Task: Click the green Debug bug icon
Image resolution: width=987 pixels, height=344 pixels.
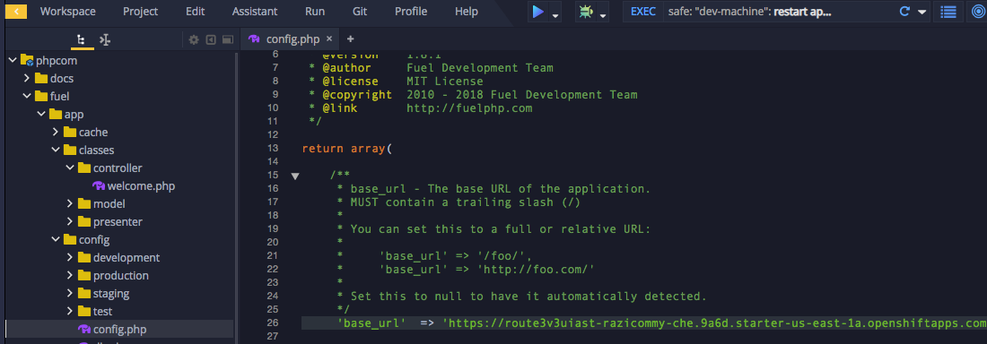Action: click(x=585, y=12)
